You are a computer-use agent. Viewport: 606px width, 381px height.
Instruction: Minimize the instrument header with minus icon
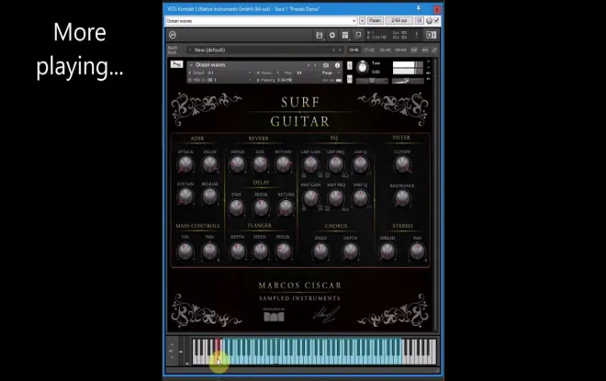(x=428, y=67)
